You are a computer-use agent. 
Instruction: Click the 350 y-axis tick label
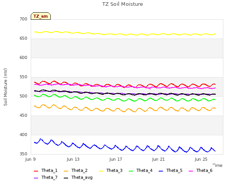point(23,154)
